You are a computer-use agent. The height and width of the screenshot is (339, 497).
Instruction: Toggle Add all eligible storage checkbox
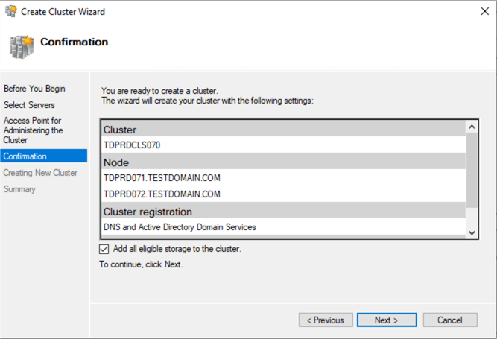[104, 249]
